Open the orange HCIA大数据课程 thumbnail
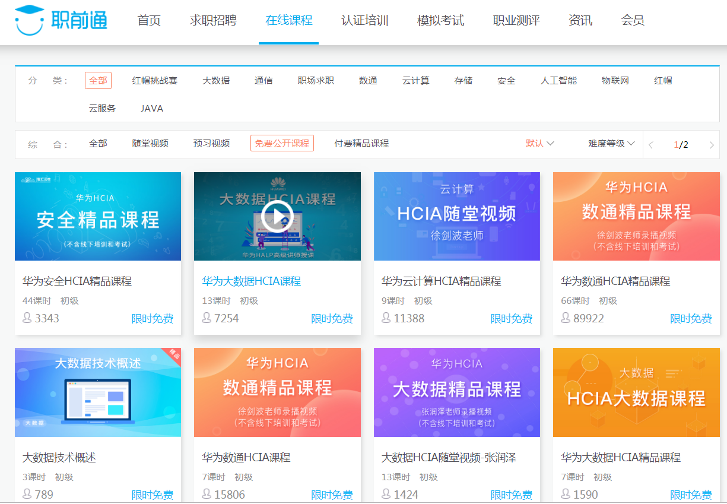 tap(636, 392)
